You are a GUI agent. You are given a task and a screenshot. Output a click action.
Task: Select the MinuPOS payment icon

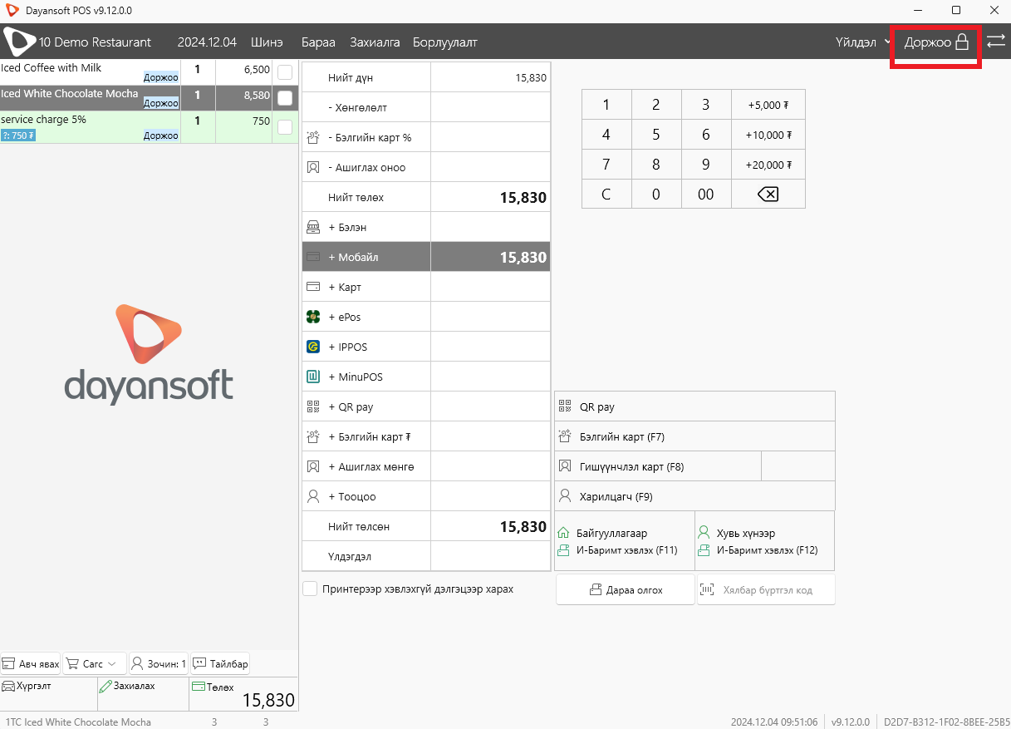pyautogui.click(x=313, y=377)
